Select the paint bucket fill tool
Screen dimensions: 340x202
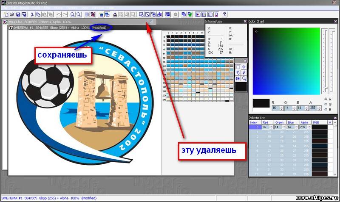(x=238, y=78)
